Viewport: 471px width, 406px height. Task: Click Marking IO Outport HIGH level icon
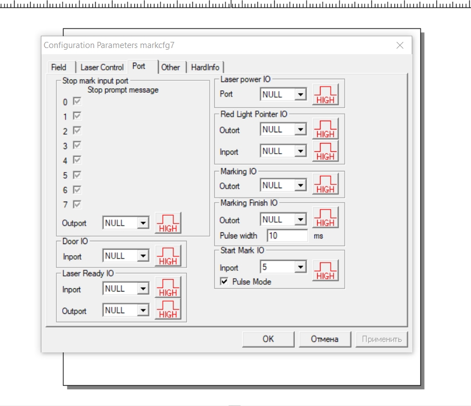point(325,185)
